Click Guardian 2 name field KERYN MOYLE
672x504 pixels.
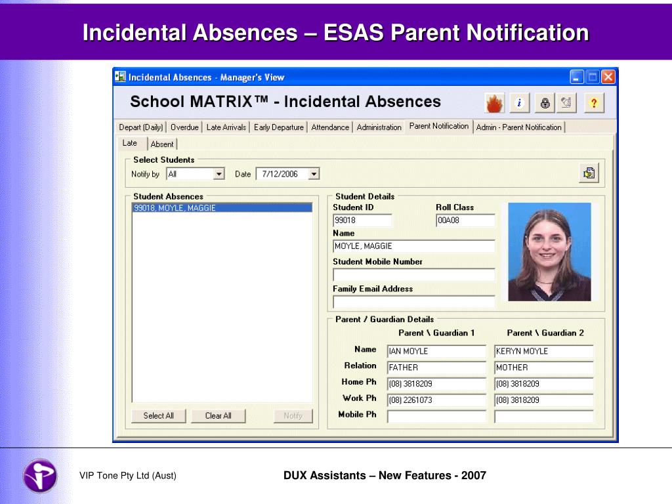[544, 352]
